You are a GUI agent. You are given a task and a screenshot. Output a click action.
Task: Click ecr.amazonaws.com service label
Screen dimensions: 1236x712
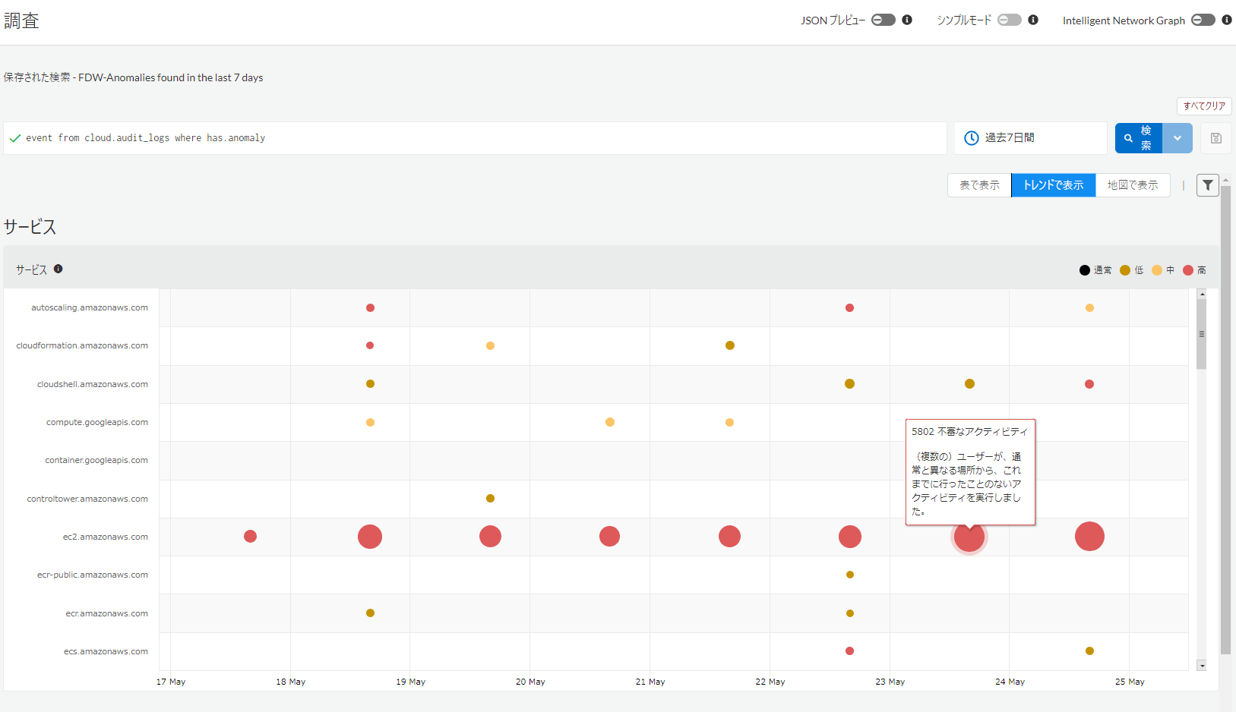[x=107, y=613]
